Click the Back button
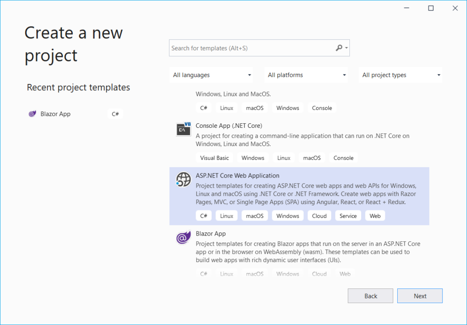Screen dimensions: 467x325 click(370, 296)
